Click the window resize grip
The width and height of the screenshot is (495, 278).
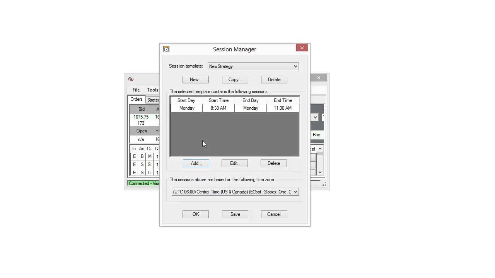pos(324,185)
